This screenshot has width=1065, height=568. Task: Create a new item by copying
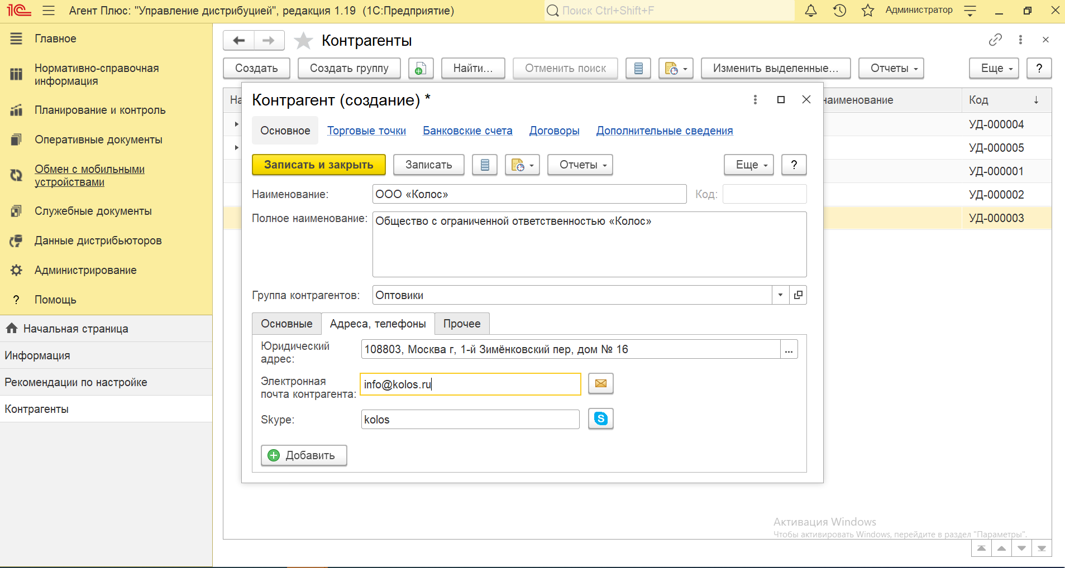(421, 68)
